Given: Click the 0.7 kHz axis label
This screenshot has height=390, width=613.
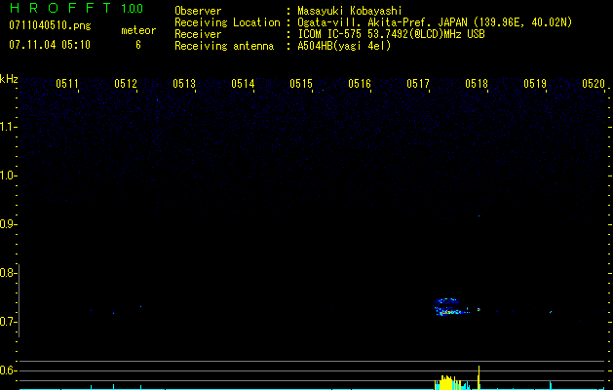Looking at the screenshot, I should pos(8,322).
